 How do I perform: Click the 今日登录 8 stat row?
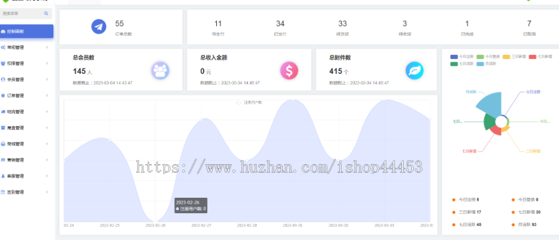525,200
